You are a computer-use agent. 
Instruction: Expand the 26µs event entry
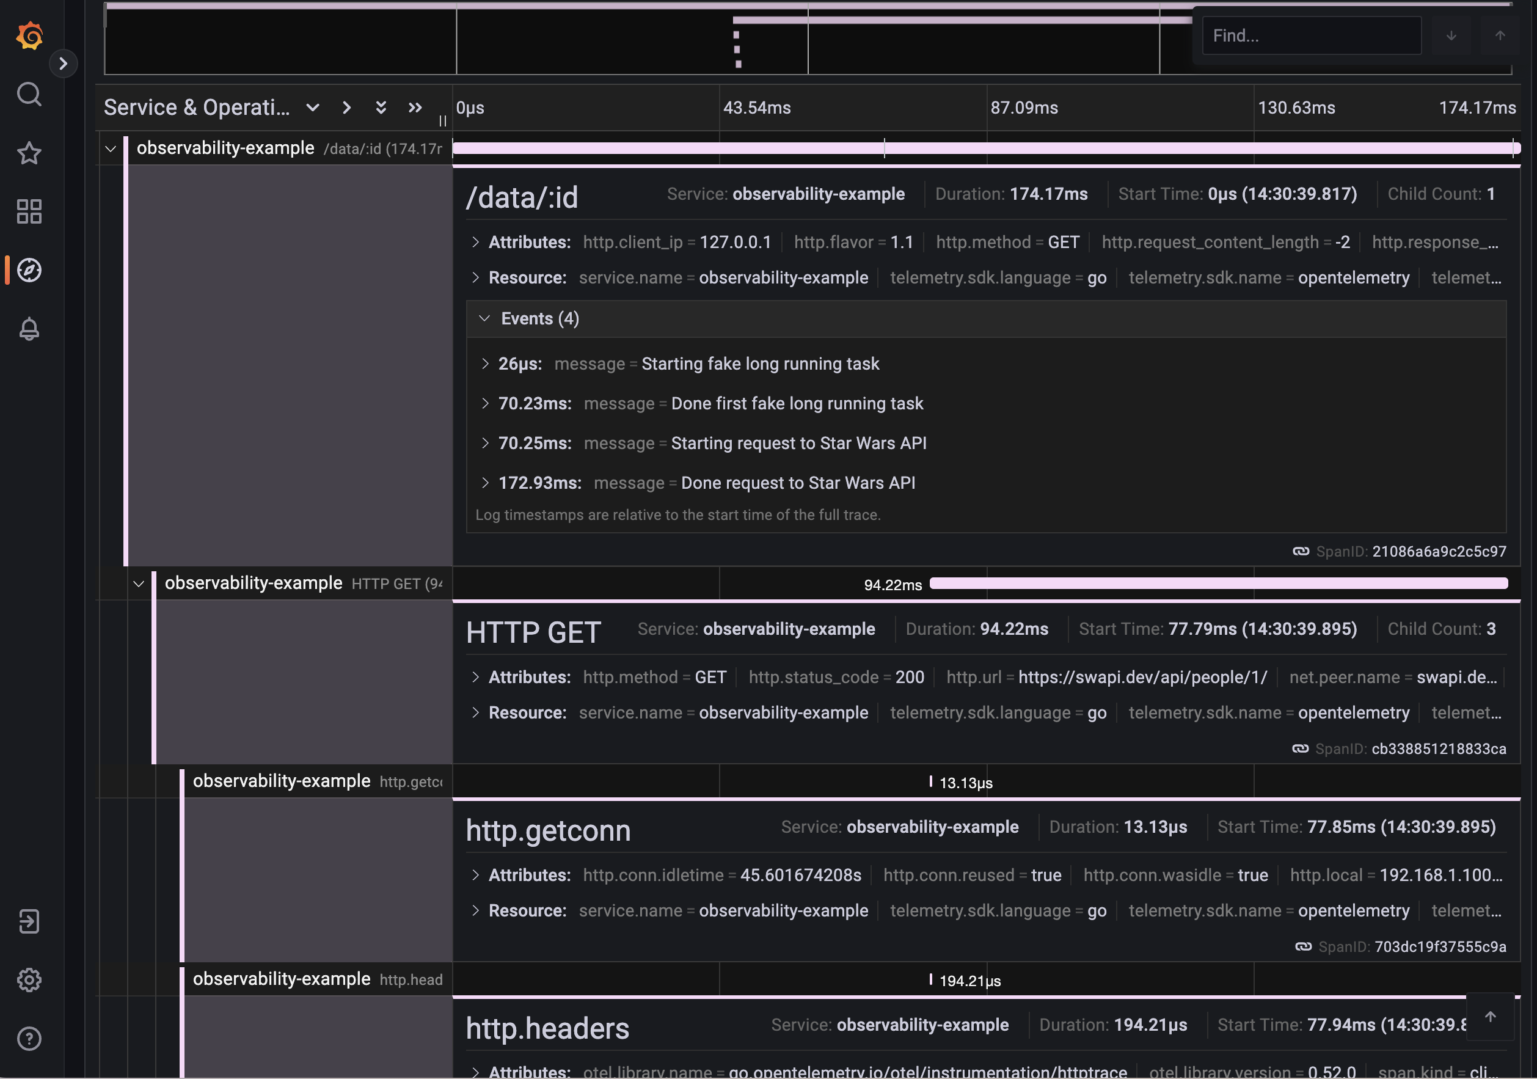pyautogui.click(x=485, y=364)
